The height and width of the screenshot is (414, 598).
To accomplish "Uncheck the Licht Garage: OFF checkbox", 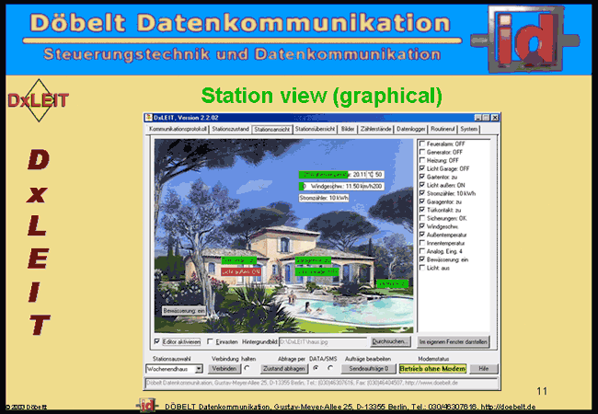I will (x=422, y=168).
